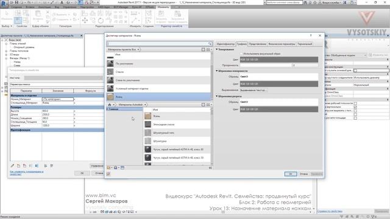This screenshot has height=219, width=390.
Task: Open the family types help link
Action: (26, 173)
